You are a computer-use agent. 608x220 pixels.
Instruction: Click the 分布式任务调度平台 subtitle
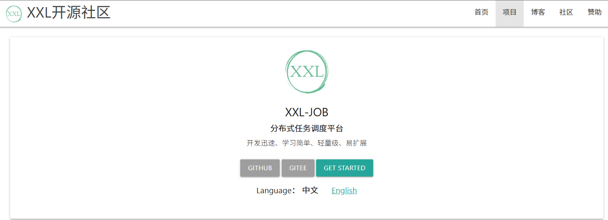pos(307,128)
